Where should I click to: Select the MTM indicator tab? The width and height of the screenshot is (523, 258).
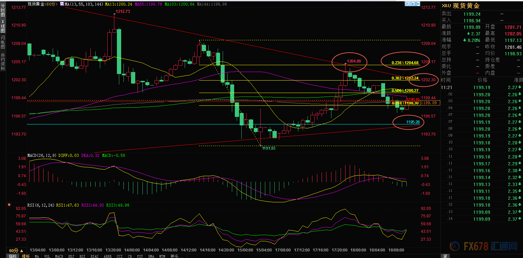coord(162,256)
